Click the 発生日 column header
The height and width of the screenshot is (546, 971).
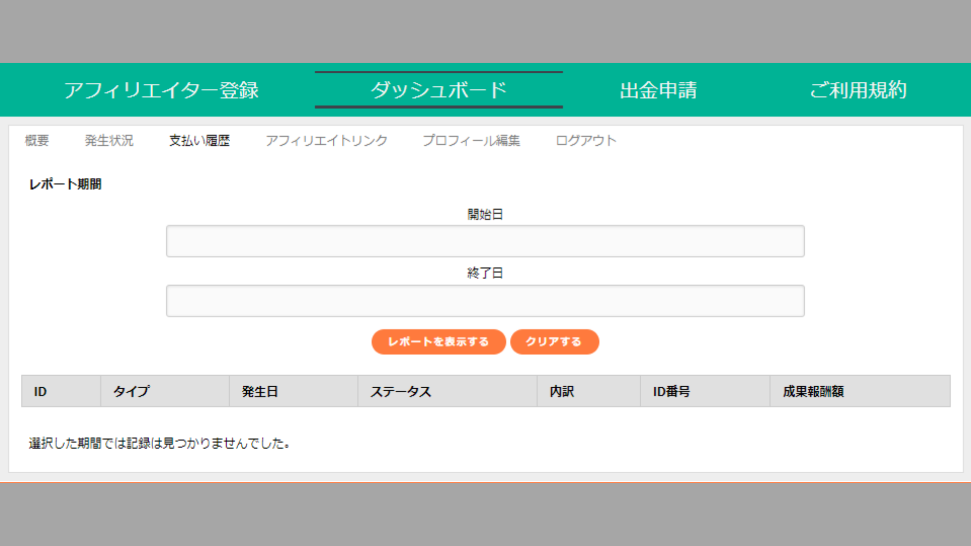(294, 391)
